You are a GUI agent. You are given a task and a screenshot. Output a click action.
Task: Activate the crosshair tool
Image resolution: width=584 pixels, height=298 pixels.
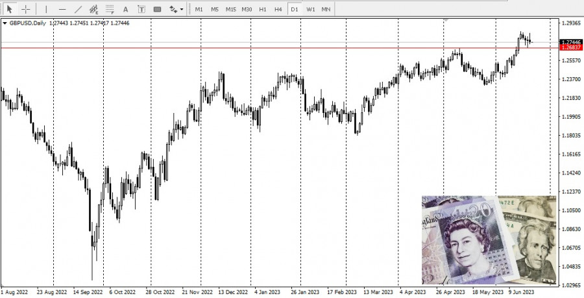tap(26, 9)
